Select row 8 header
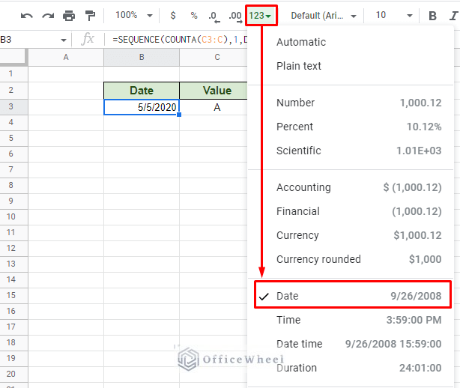The image size is (460, 388). point(13,185)
